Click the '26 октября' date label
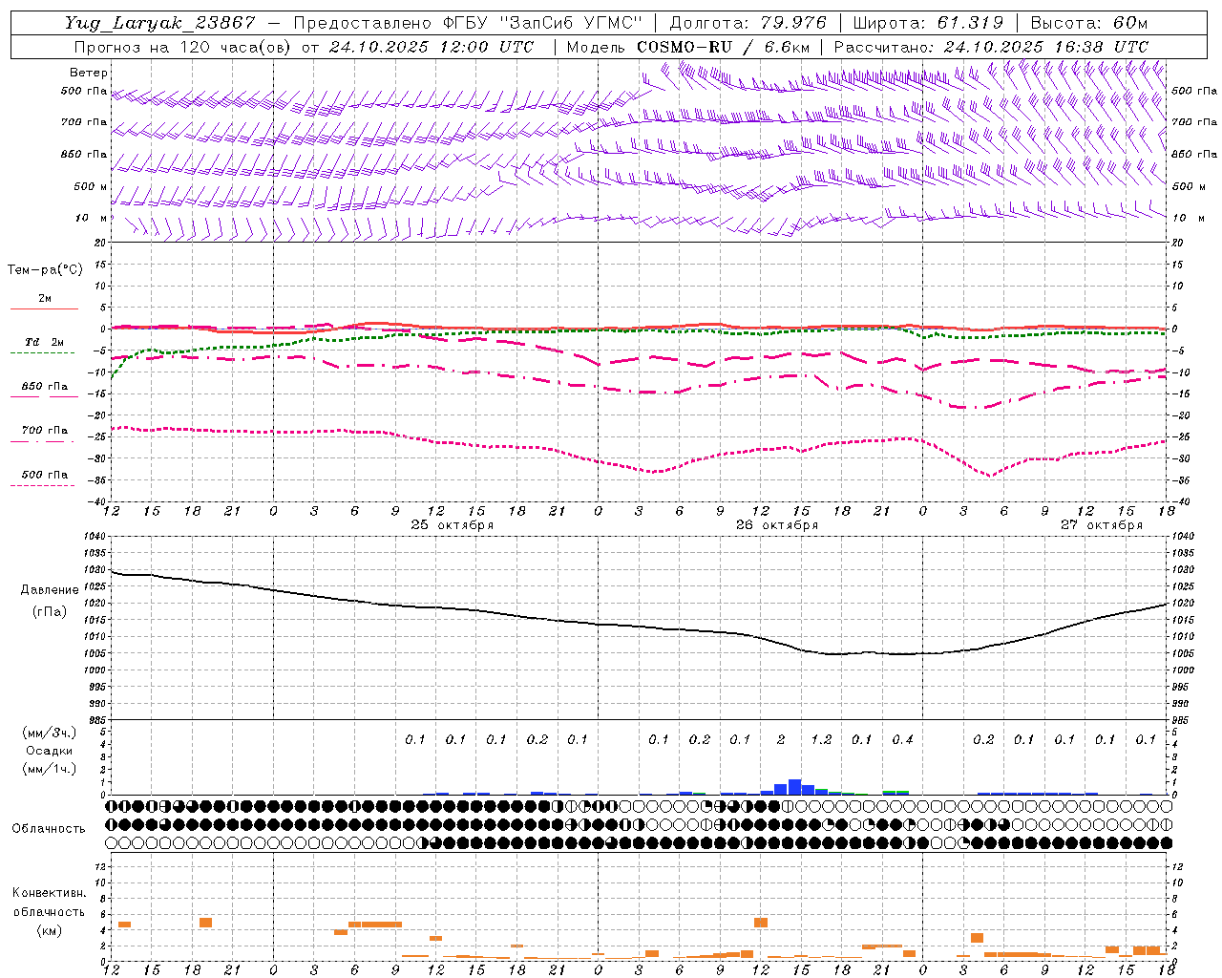 [777, 525]
